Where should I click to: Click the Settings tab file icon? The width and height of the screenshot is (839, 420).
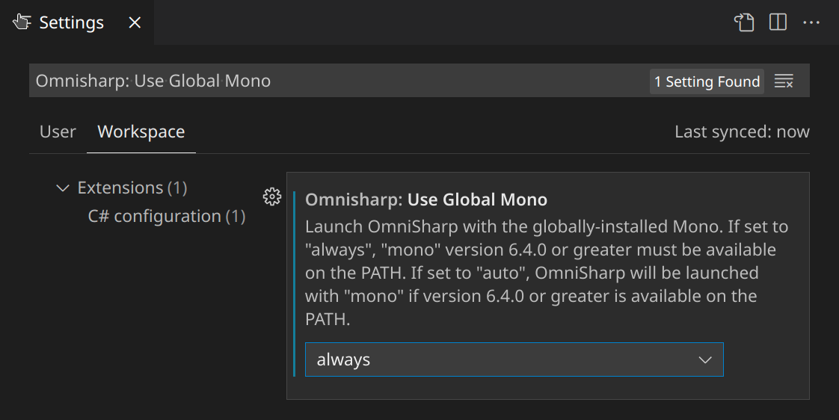[22, 22]
